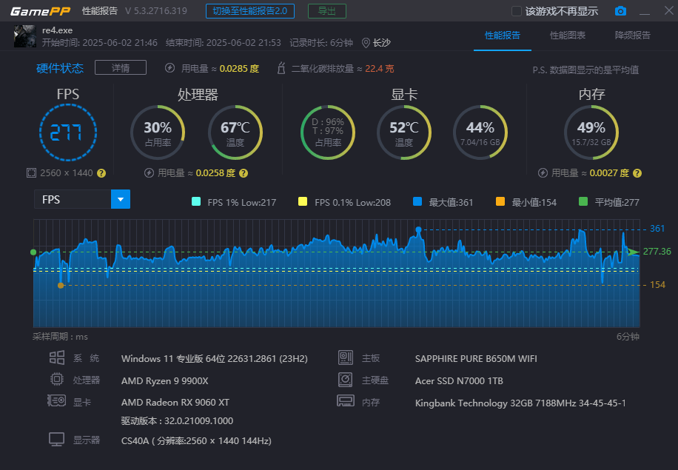Viewport: 678px width, 470px height.
Task: Click the SAPPHIRE PURE B650M WIFI text
Action: [x=476, y=359]
